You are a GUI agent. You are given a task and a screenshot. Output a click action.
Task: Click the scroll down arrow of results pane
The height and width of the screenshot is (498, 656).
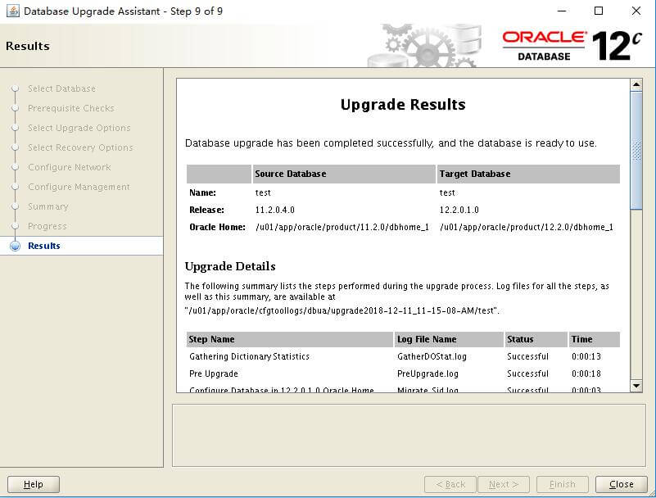click(636, 386)
